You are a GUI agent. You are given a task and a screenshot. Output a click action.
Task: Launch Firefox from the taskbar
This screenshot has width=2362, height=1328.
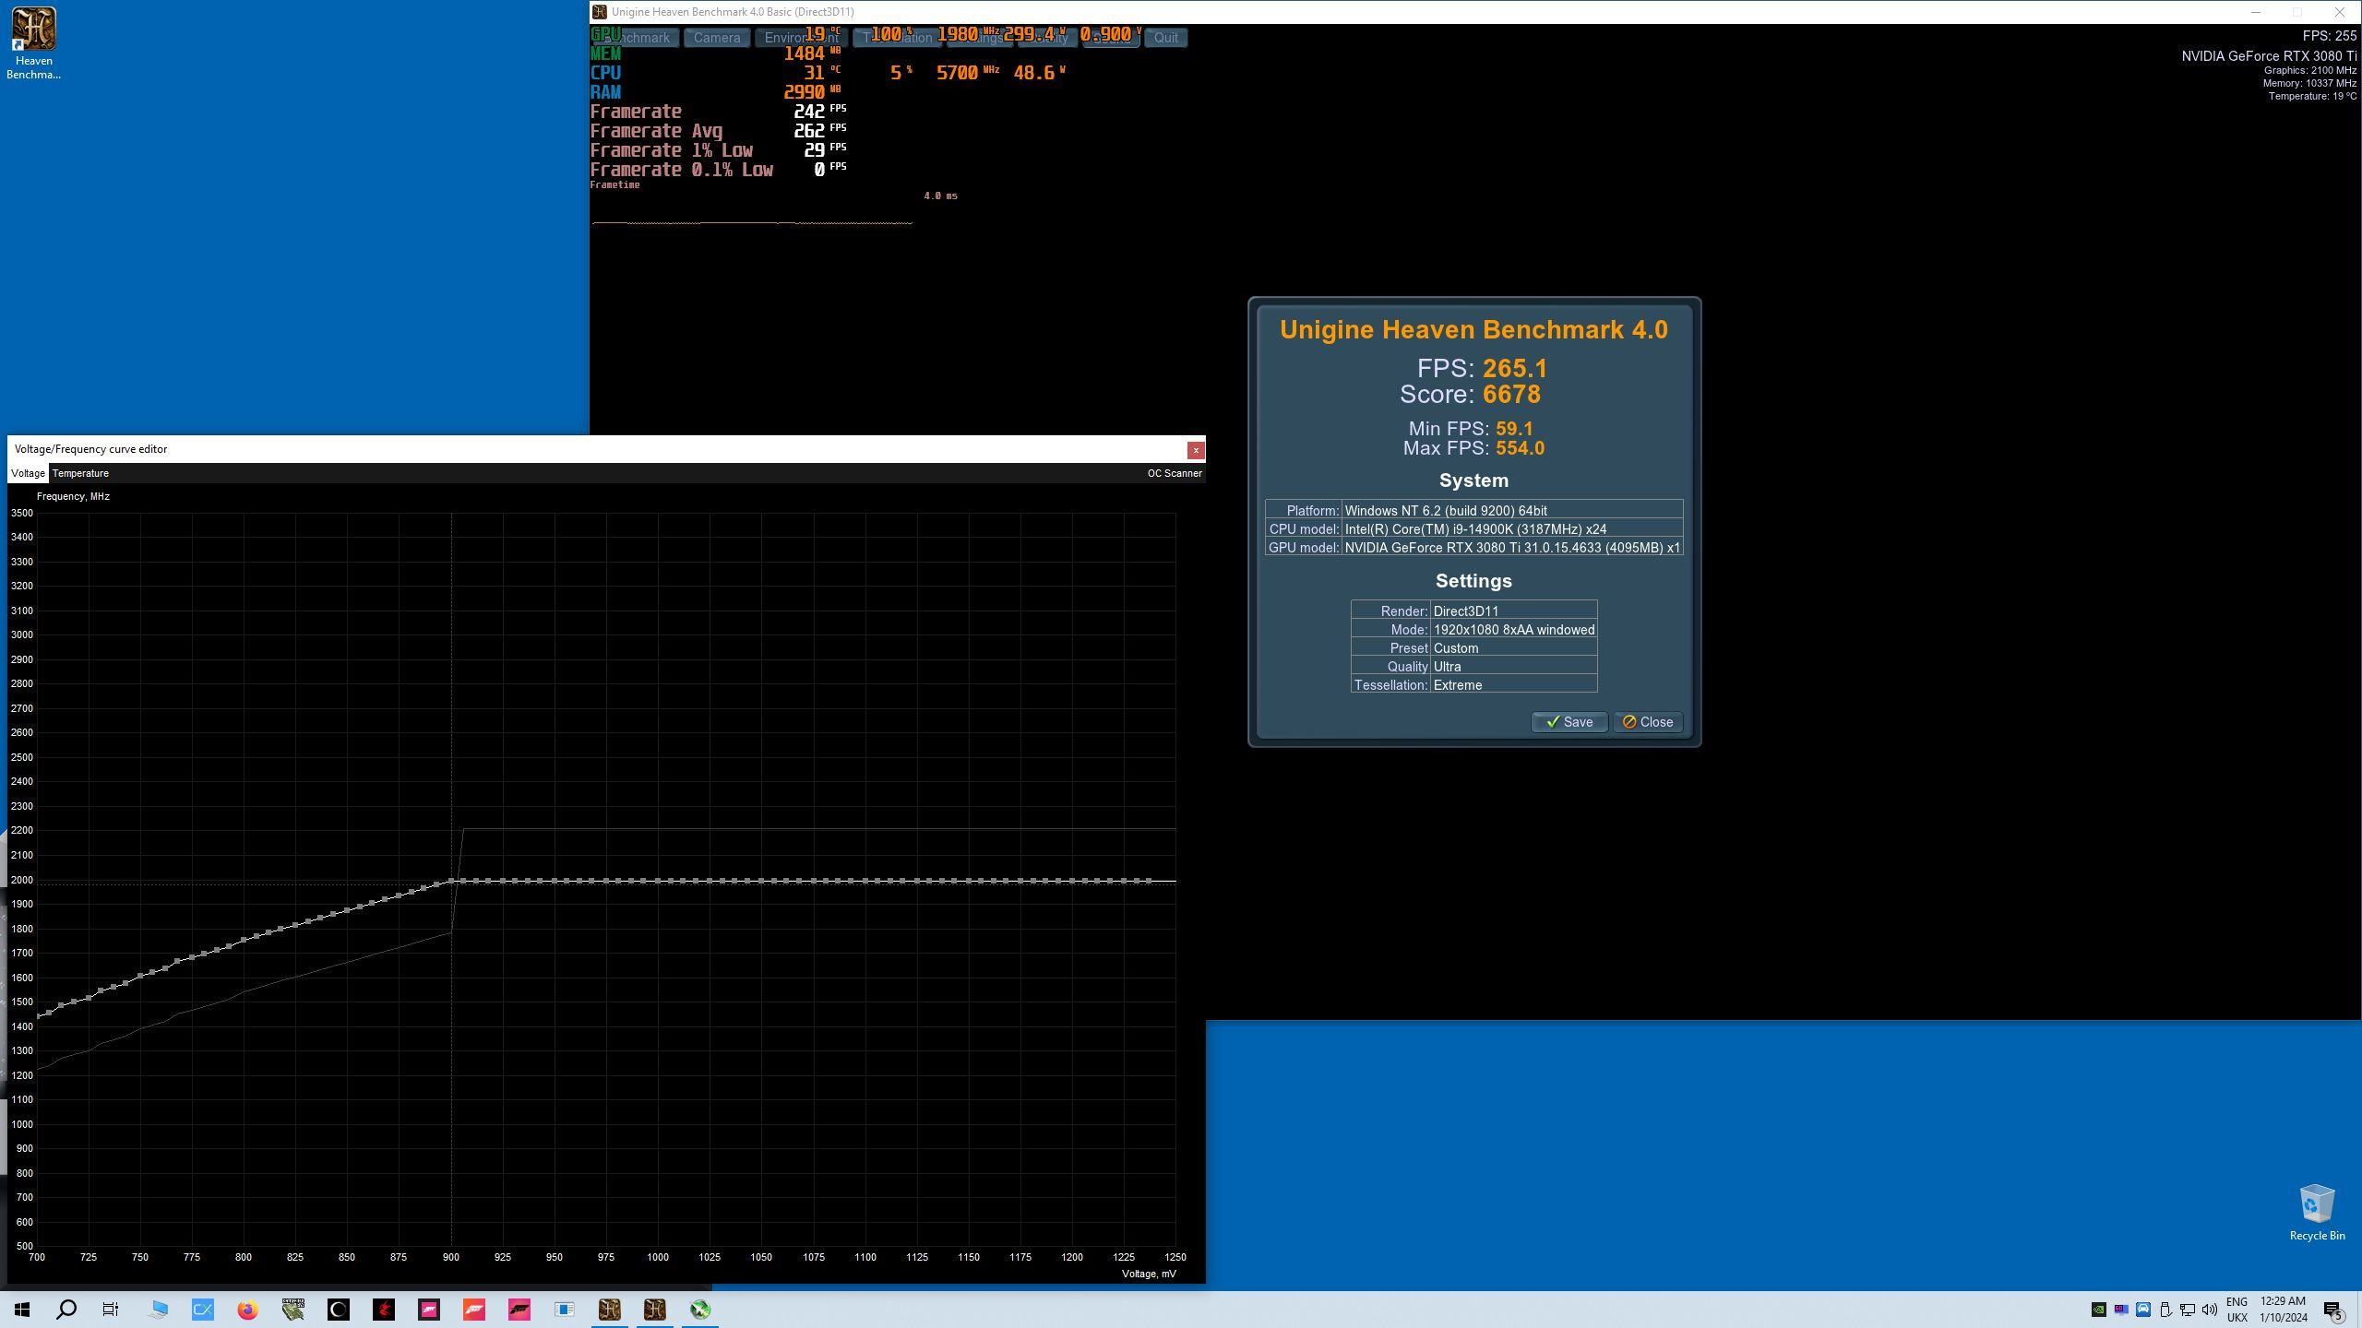click(x=247, y=1310)
